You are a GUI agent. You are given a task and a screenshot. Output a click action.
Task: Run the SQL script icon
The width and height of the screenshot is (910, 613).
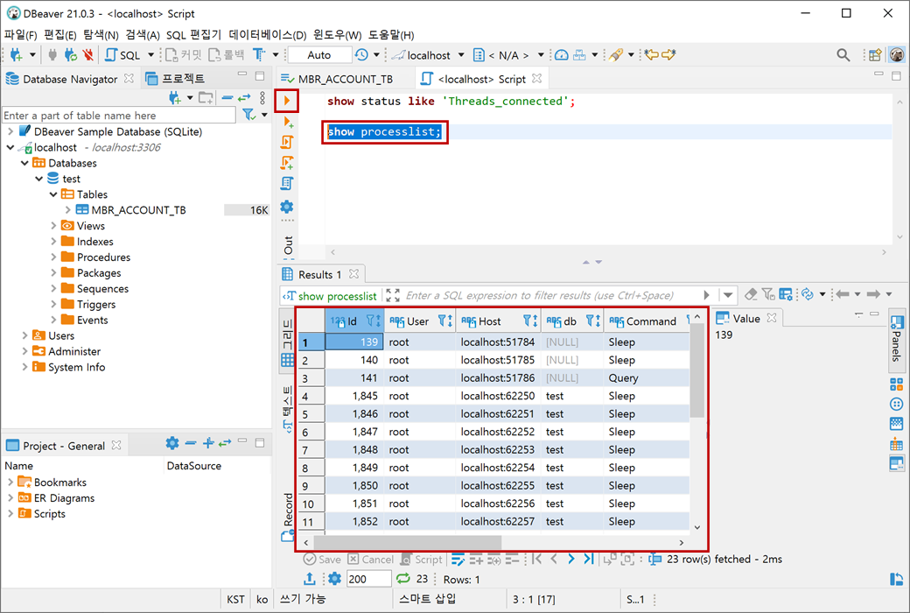287,143
